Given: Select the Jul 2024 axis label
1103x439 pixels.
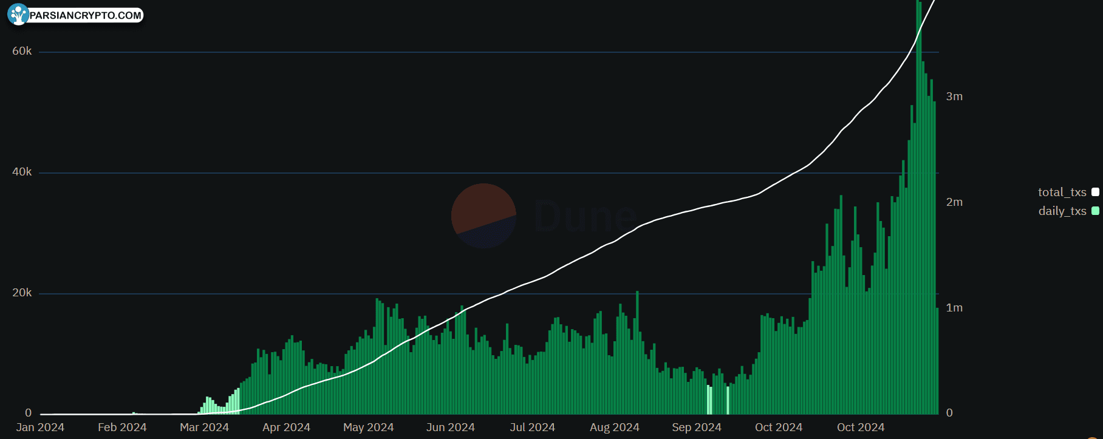Looking at the screenshot, I should 532,427.
